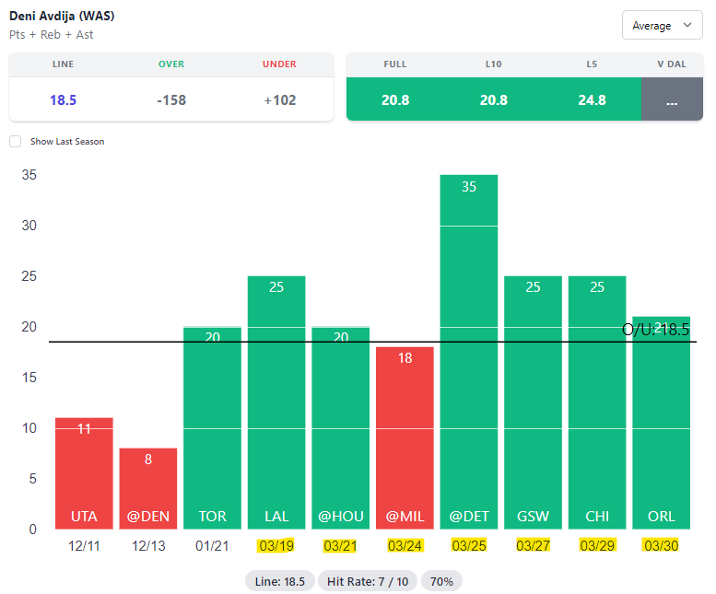The width and height of the screenshot is (716, 594).
Task: Select the red @MIL bar showing 18
Action: pyautogui.click(x=405, y=438)
